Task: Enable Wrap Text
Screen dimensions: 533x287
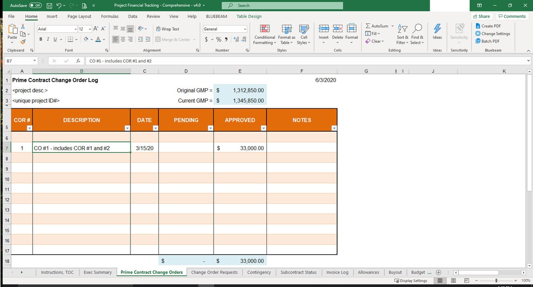Action: (x=167, y=28)
